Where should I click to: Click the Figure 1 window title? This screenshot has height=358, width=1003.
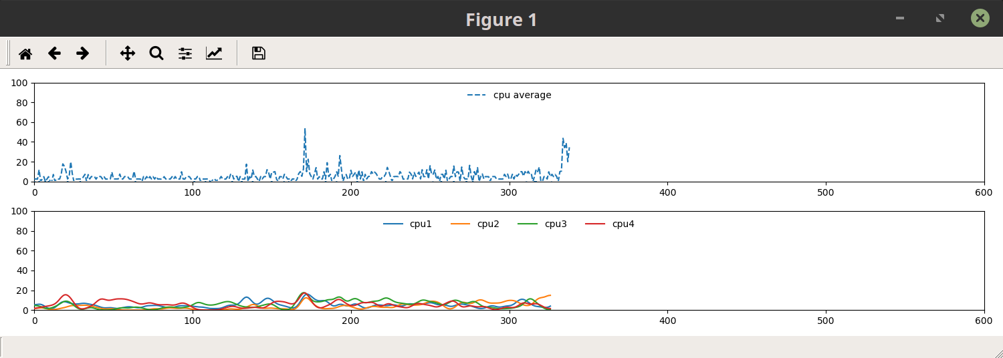pyautogui.click(x=501, y=19)
